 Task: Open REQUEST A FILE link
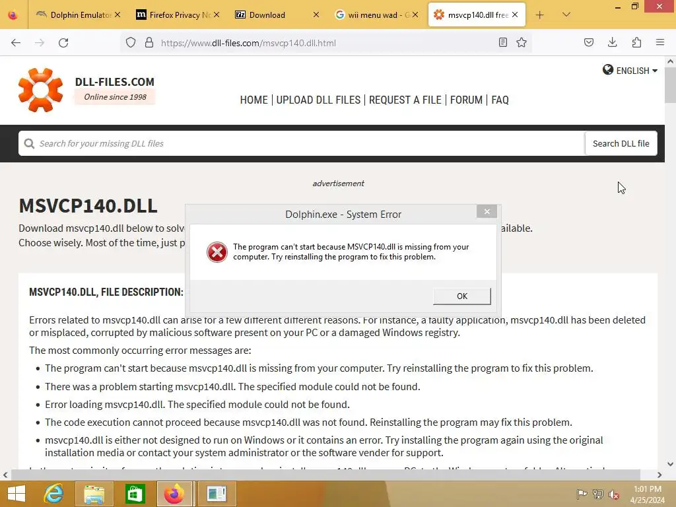pos(405,100)
